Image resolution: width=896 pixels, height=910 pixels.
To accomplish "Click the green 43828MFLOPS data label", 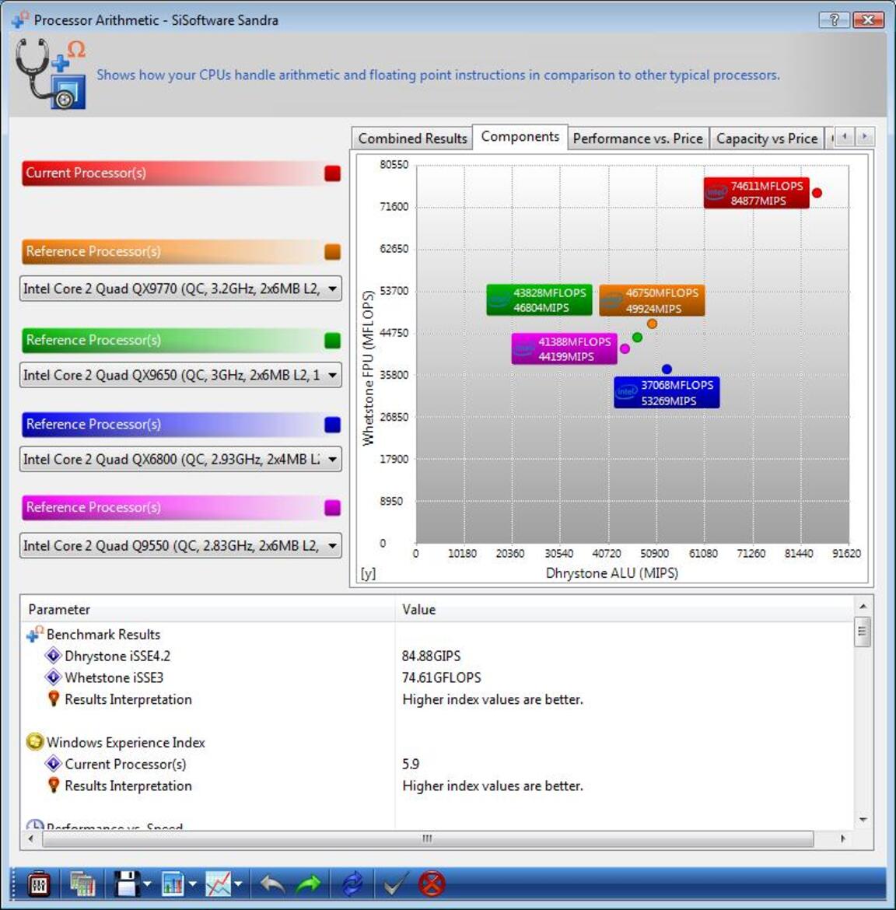I will pos(539,300).
